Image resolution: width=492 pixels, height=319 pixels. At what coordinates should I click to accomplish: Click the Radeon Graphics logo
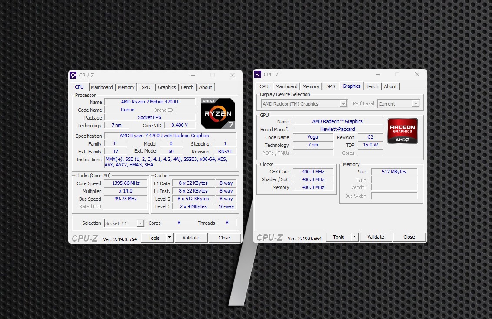[x=402, y=131]
